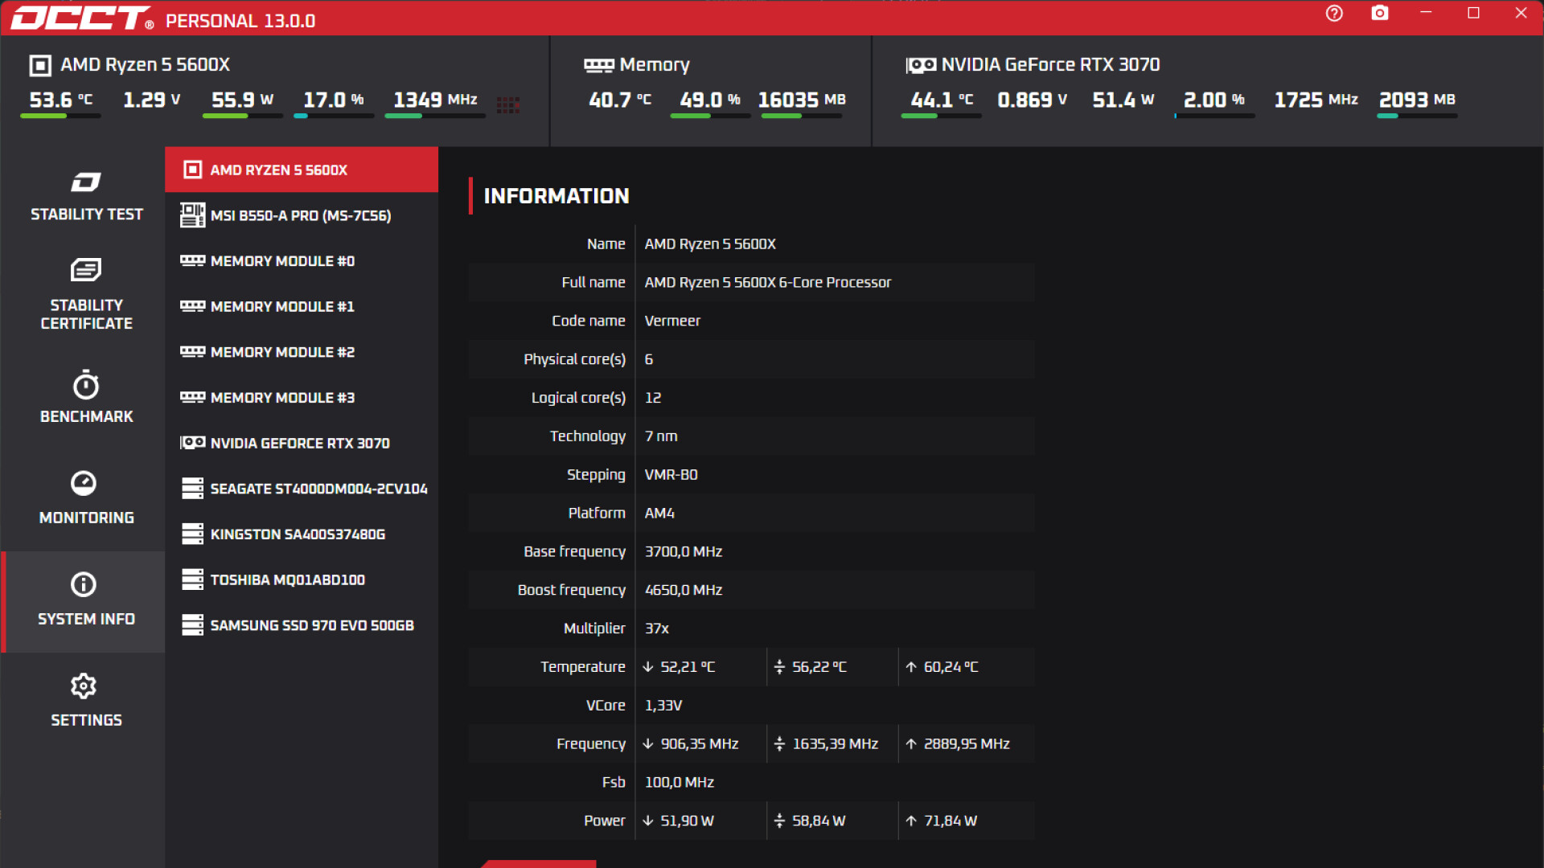Image resolution: width=1544 pixels, height=868 pixels.
Task: Open the Stability Test section
Action: tap(86, 197)
